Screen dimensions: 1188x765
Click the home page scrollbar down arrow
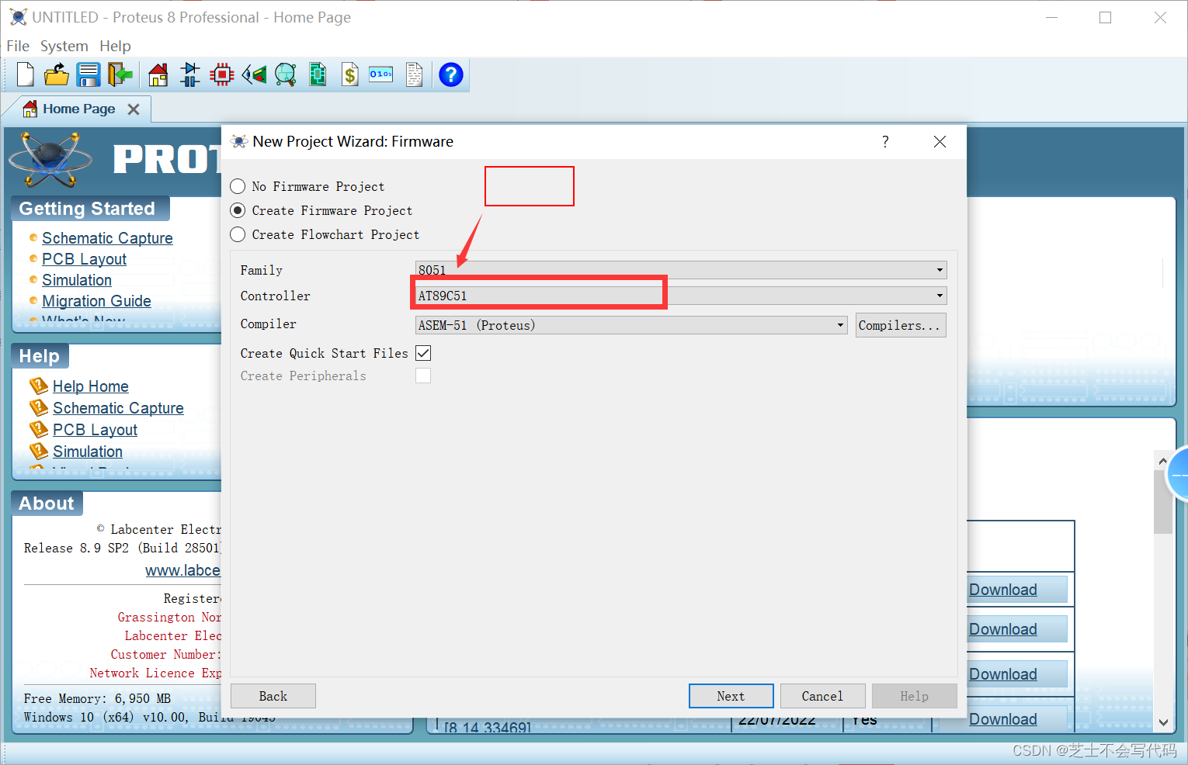1163,722
